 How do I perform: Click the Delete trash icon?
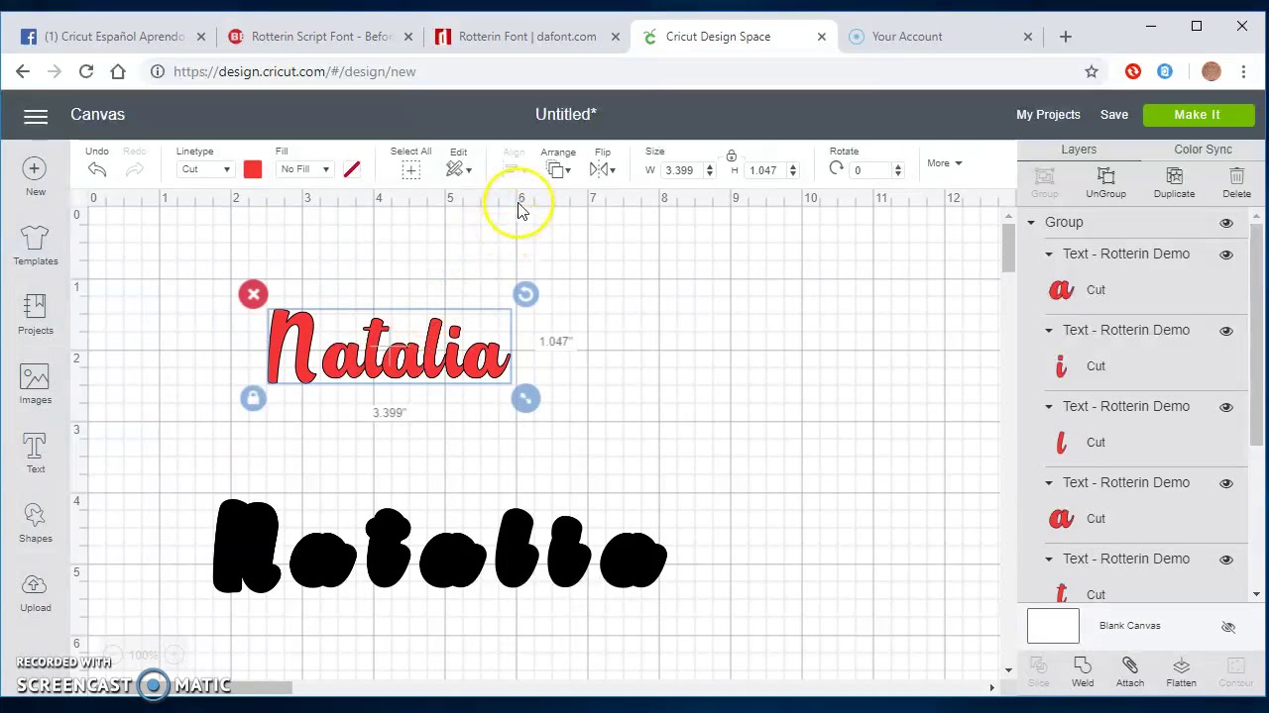click(x=1236, y=177)
